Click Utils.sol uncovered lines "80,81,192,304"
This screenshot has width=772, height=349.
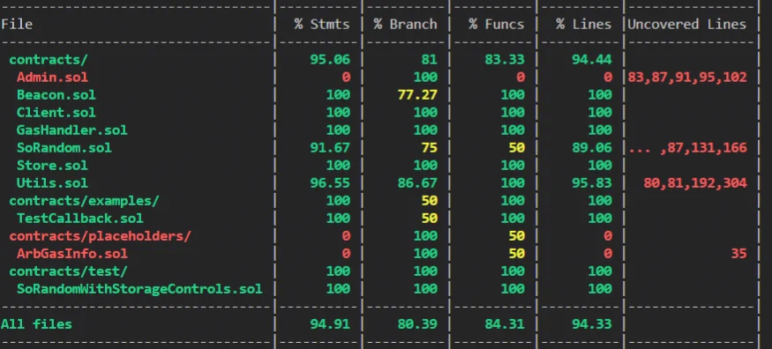(695, 183)
